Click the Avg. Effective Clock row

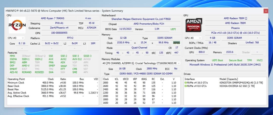point(53,96)
